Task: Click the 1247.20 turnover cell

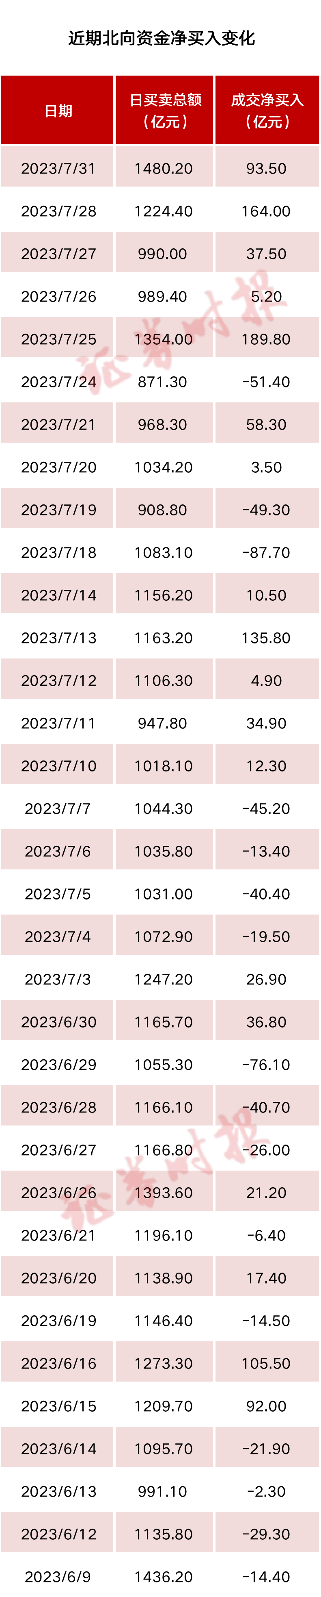Action: pos(163,979)
